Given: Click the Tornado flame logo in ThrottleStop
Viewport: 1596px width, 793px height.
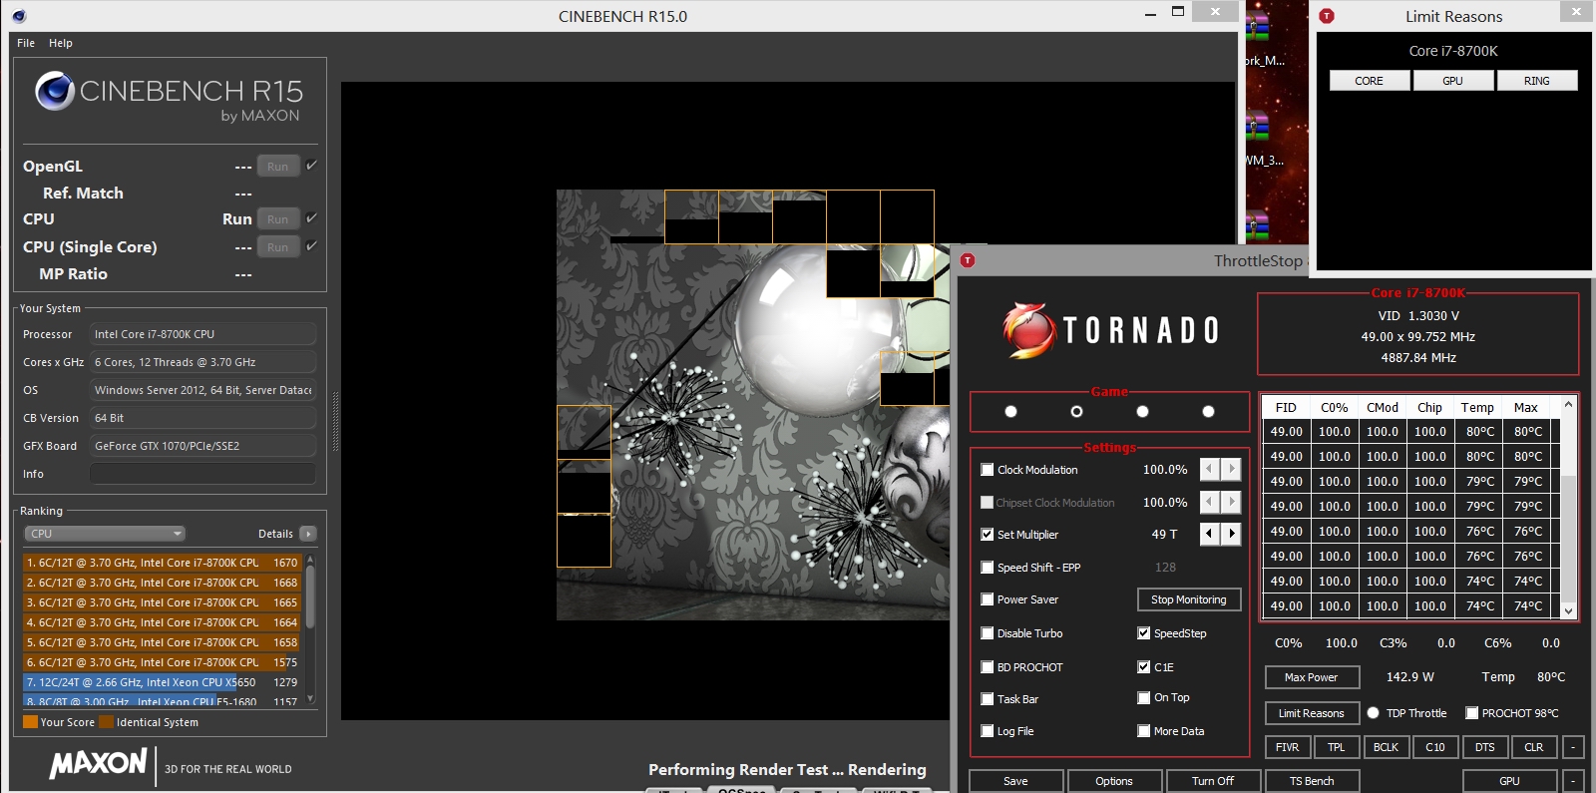Looking at the screenshot, I should [1029, 330].
